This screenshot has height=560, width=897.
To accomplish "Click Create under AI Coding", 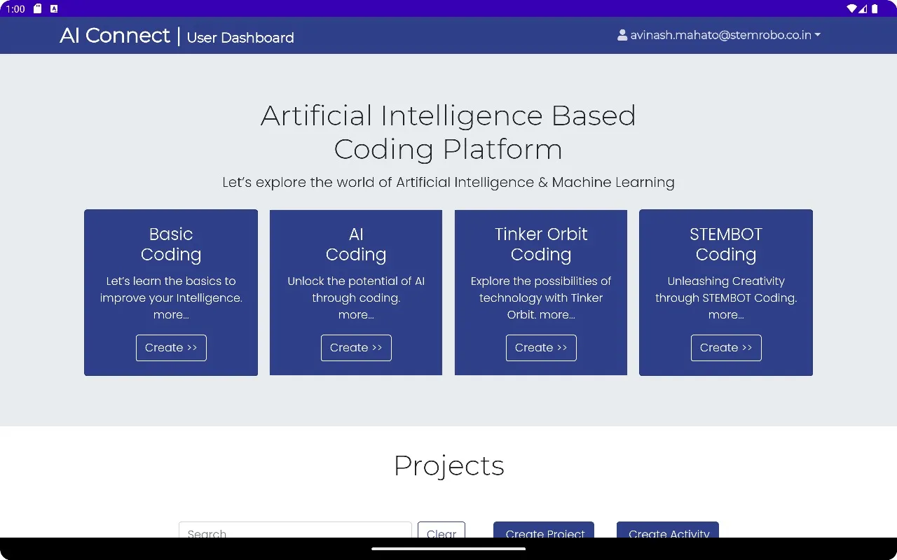I will tap(356, 348).
